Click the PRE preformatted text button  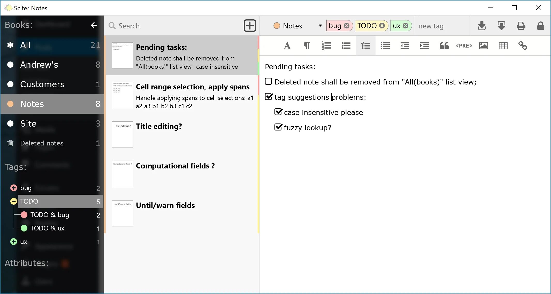pos(464,46)
